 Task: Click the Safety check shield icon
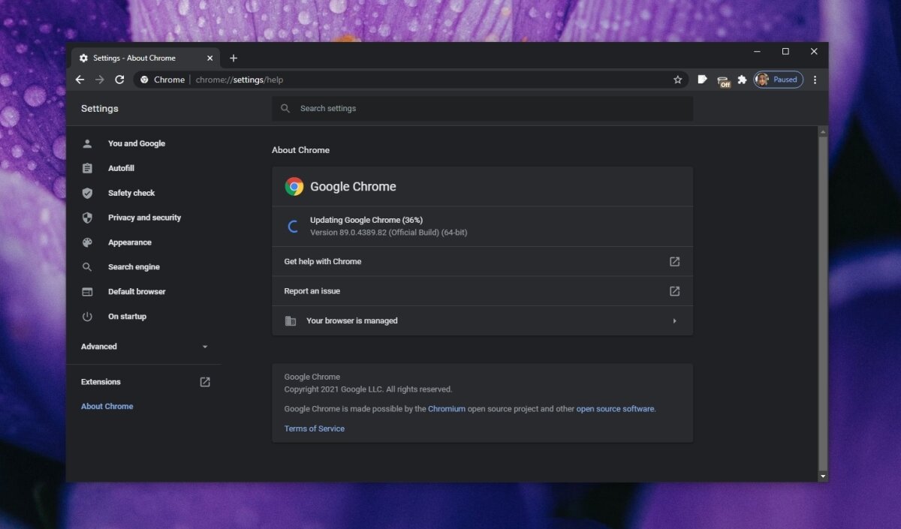pos(87,193)
